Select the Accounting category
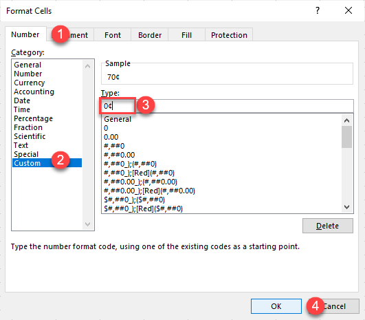The image size is (365, 320). click(34, 92)
